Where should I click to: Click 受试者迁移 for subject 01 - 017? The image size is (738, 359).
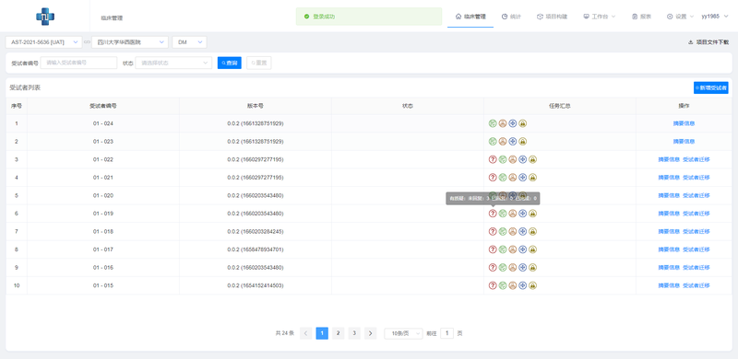click(x=696, y=249)
